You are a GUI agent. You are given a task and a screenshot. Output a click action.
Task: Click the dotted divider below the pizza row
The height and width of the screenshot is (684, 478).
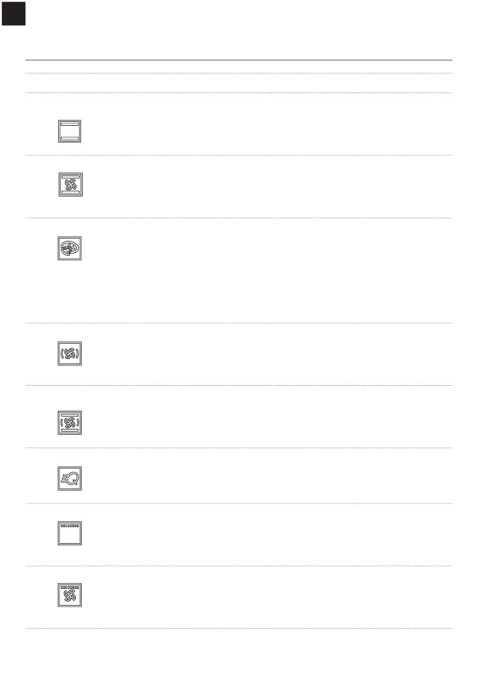(239, 323)
